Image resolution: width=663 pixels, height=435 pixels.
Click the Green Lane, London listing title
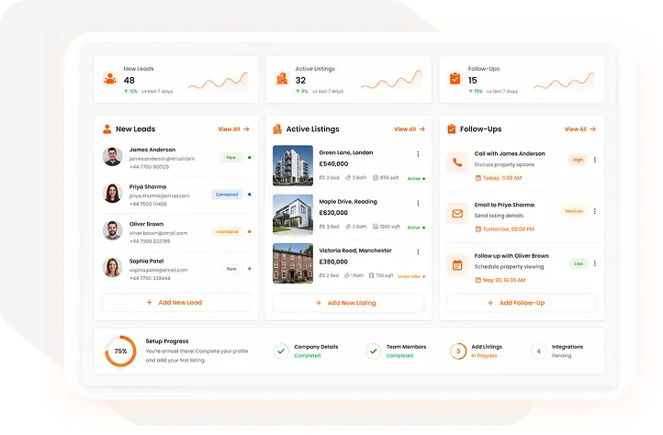click(346, 152)
